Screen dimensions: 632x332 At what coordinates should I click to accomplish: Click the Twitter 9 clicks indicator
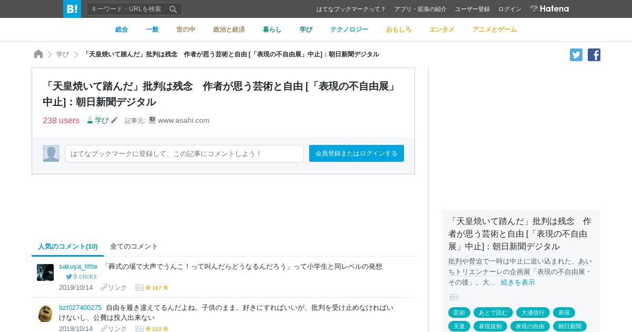click(x=81, y=276)
